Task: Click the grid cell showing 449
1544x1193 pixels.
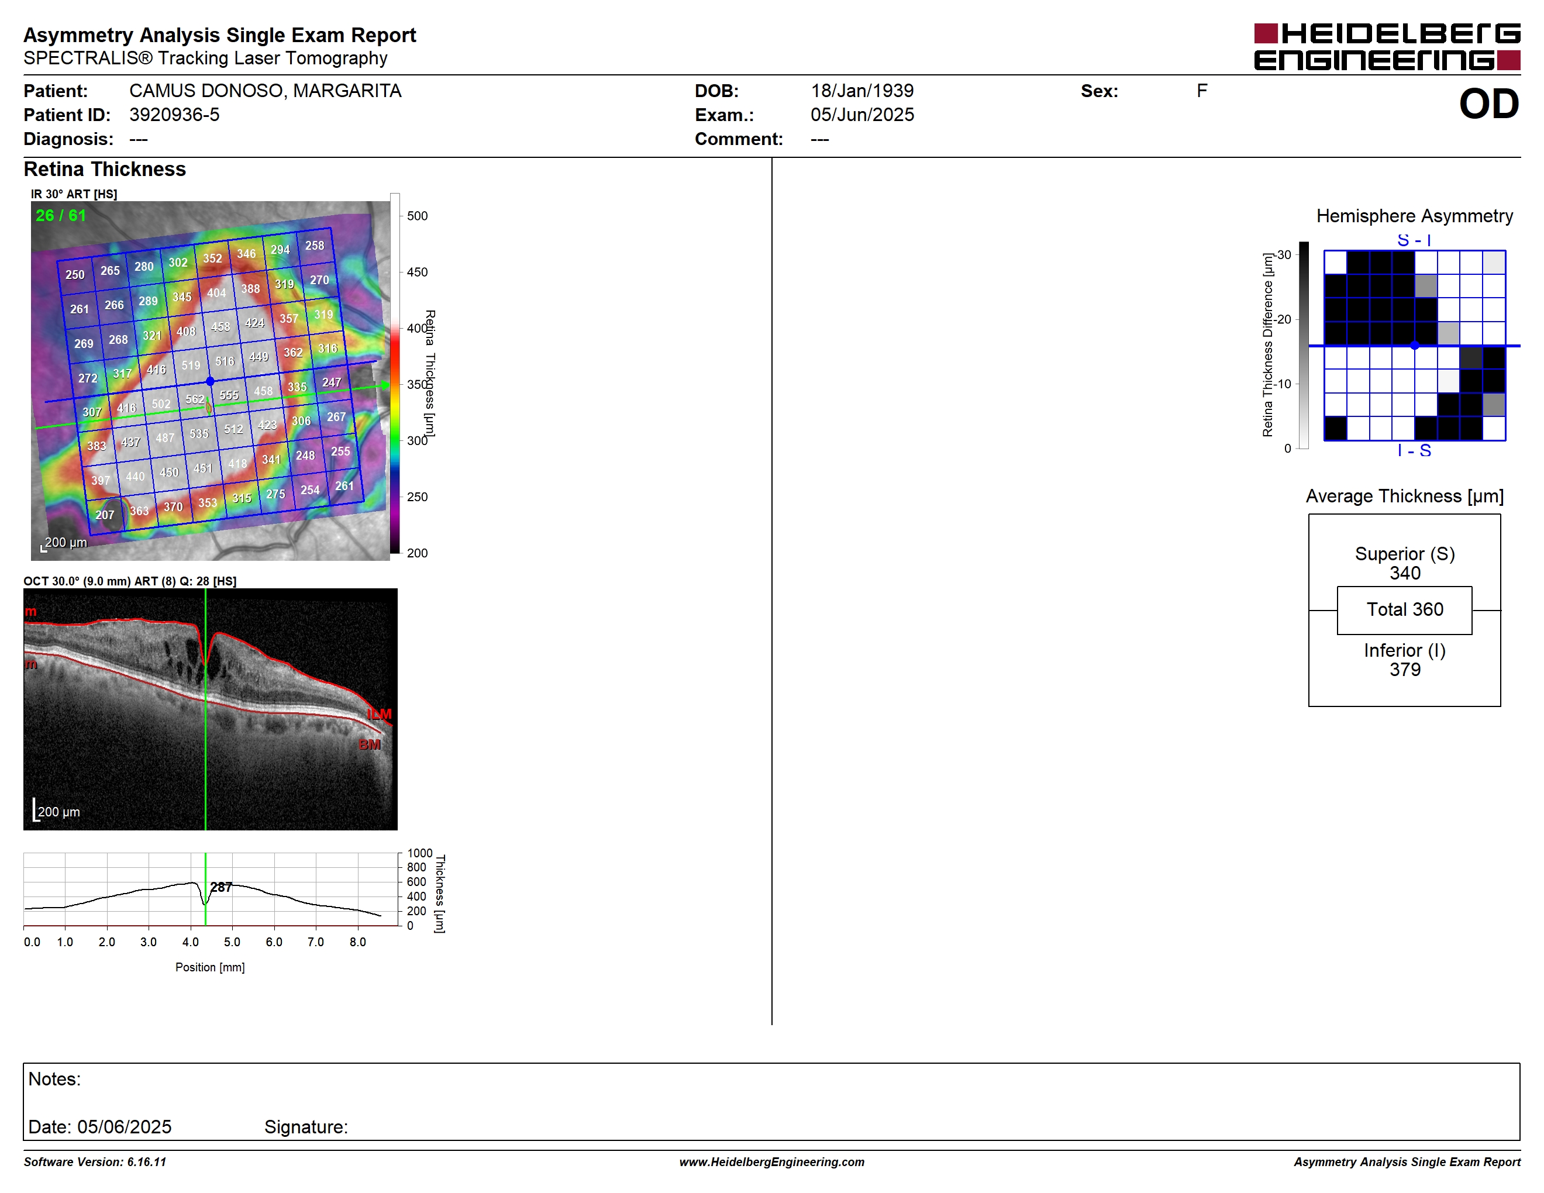Action: click(x=259, y=357)
